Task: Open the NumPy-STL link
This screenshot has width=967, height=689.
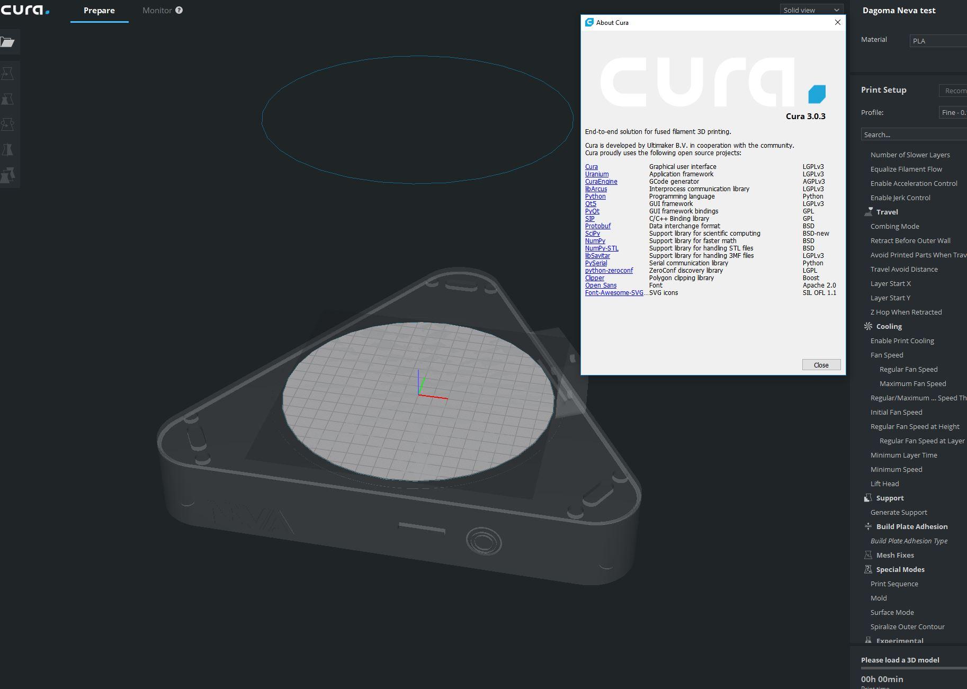Action: 602,248
